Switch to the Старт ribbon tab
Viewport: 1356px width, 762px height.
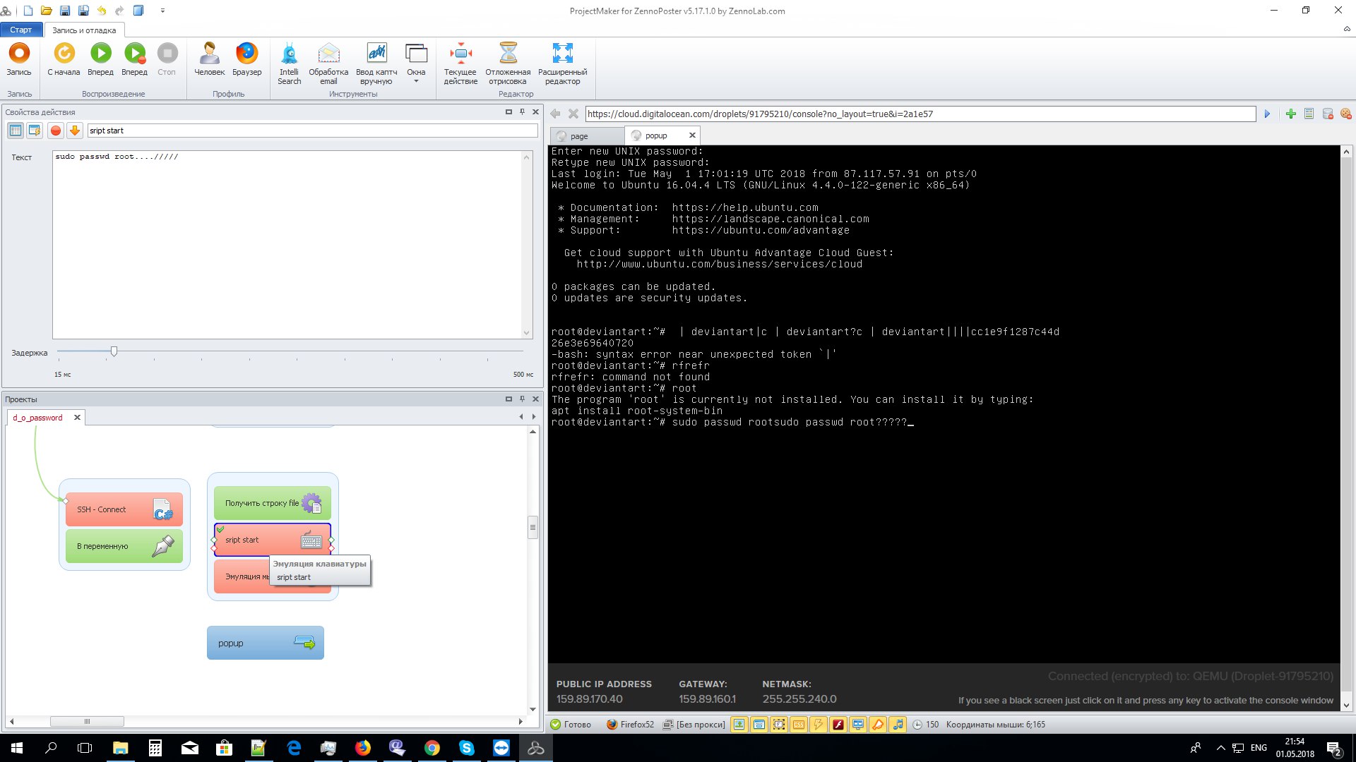pos(21,30)
